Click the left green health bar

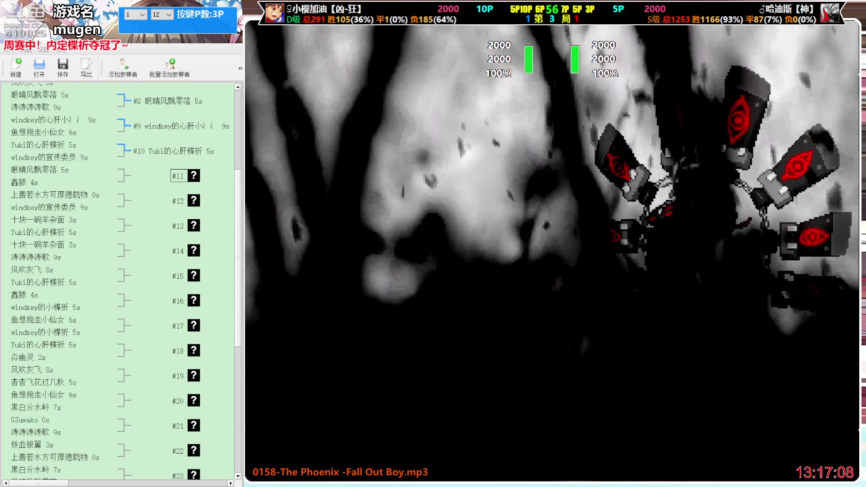click(529, 59)
